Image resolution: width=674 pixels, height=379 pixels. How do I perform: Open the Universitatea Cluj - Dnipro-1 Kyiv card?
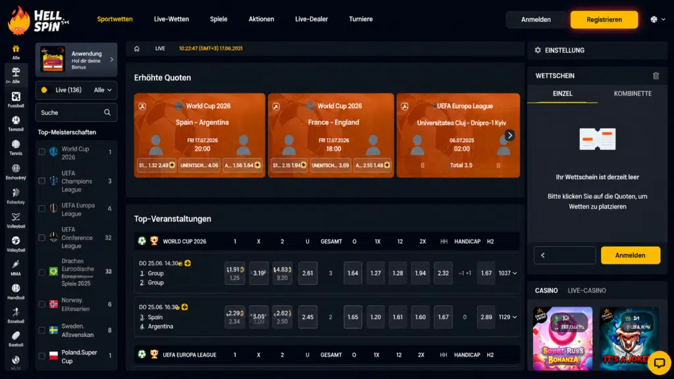[458, 135]
